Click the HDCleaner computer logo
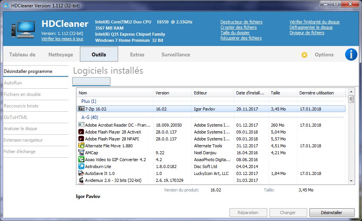Image resolution: width=362 pixels, height=221 pixels. (23, 30)
